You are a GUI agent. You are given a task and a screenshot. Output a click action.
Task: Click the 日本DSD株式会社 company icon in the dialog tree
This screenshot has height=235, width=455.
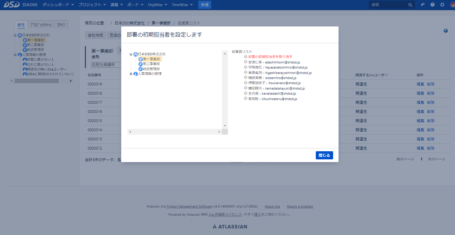coord(135,54)
